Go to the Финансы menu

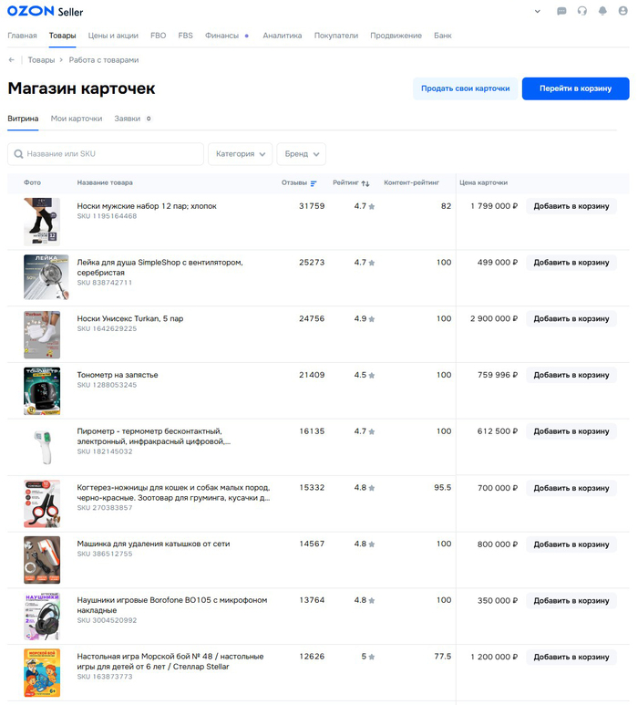(x=221, y=36)
